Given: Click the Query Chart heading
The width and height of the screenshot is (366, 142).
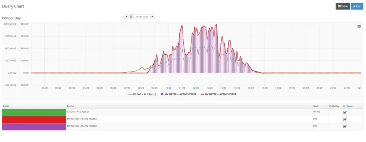Looking at the screenshot, I should point(13,6).
